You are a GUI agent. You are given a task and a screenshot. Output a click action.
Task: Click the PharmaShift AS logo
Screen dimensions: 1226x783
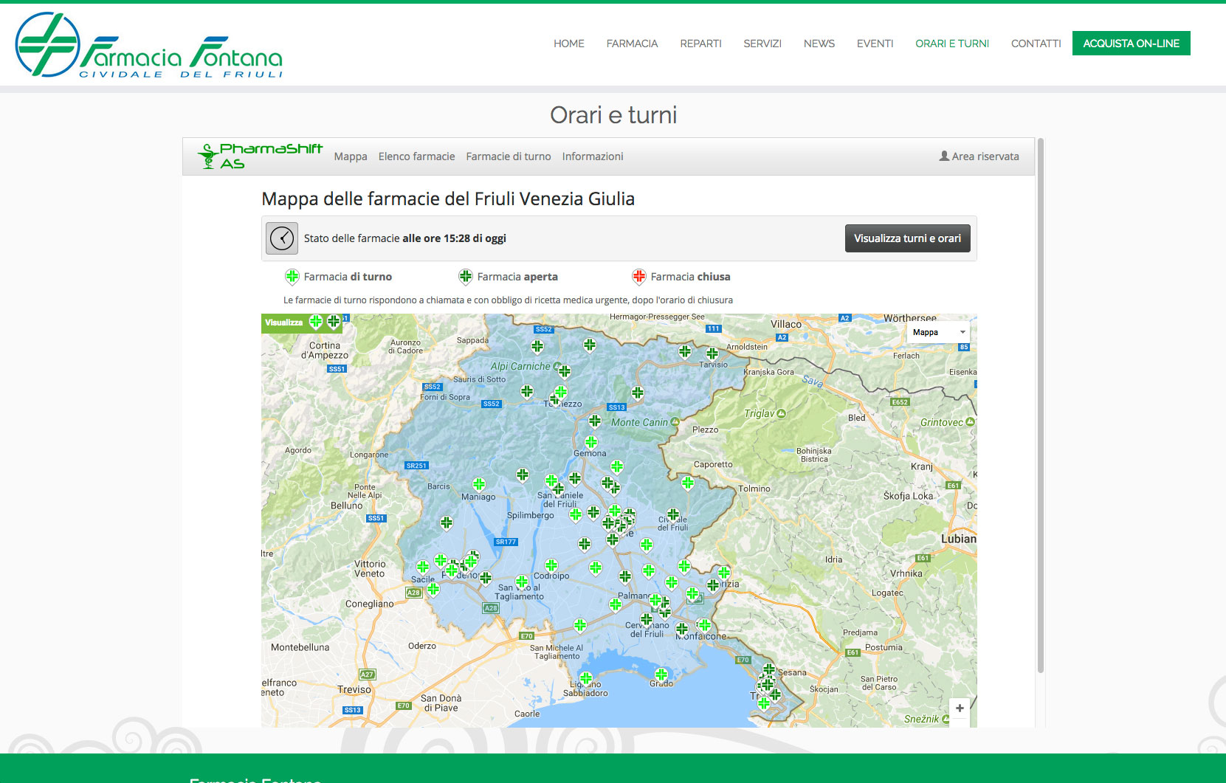point(260,156)
